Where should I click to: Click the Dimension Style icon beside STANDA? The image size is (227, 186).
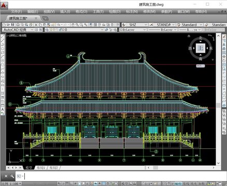coord(151,25)
